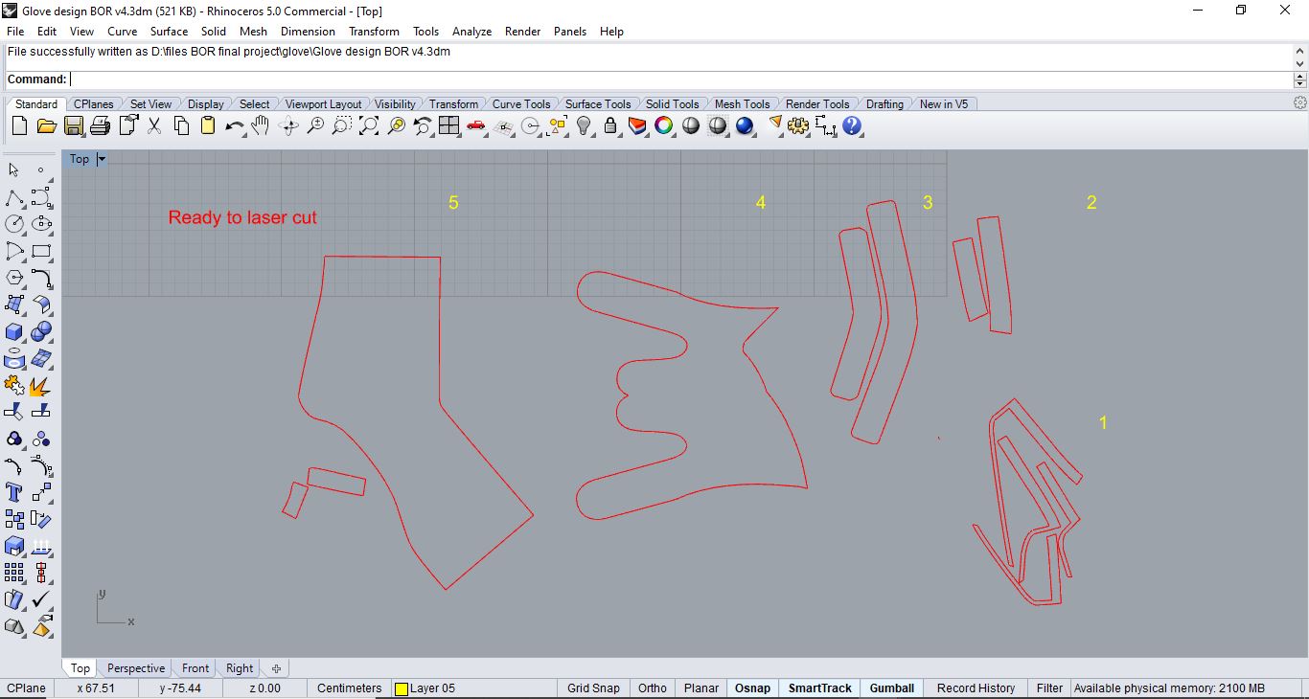Click the Paste clipboard icon
Image resolution: width=1309 pixels, height=699 pixels.
(x=208, y=125)
